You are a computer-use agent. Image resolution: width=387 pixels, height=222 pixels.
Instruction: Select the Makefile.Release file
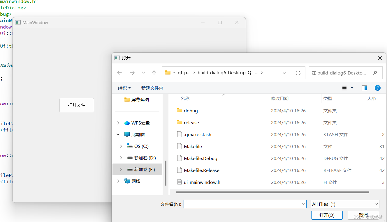[202, 171]
